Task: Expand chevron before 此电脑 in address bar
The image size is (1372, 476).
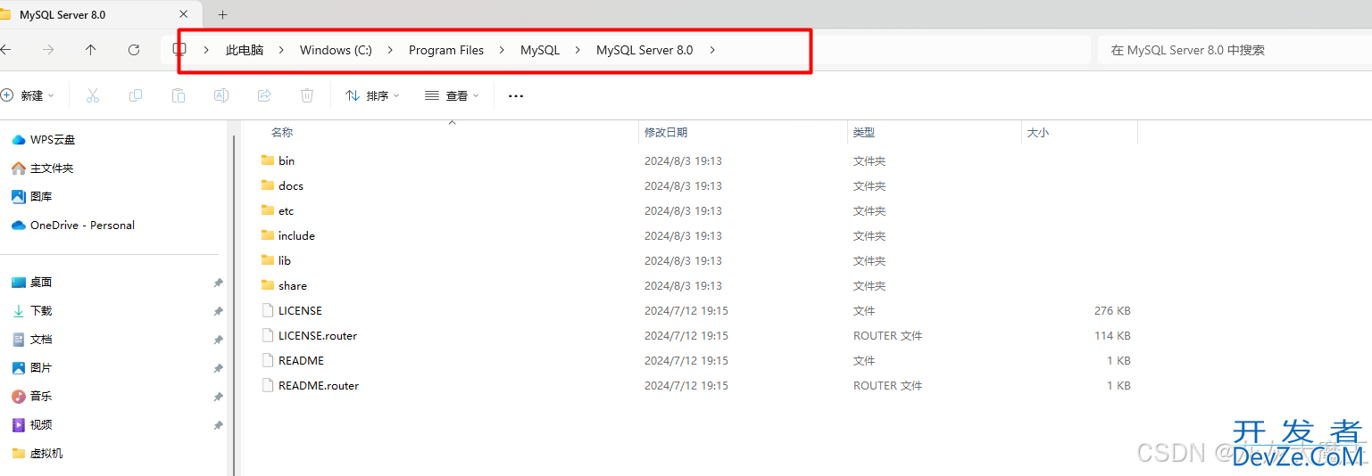Action: [206, 50]
